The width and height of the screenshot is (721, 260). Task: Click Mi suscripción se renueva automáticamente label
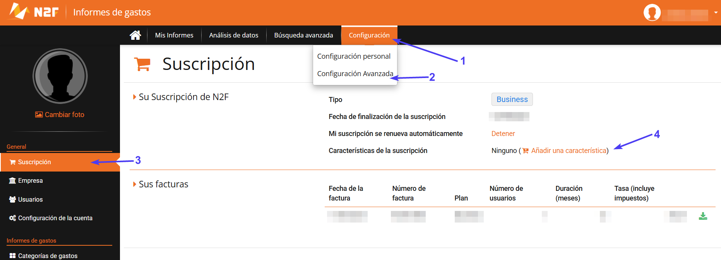point(396,134)
